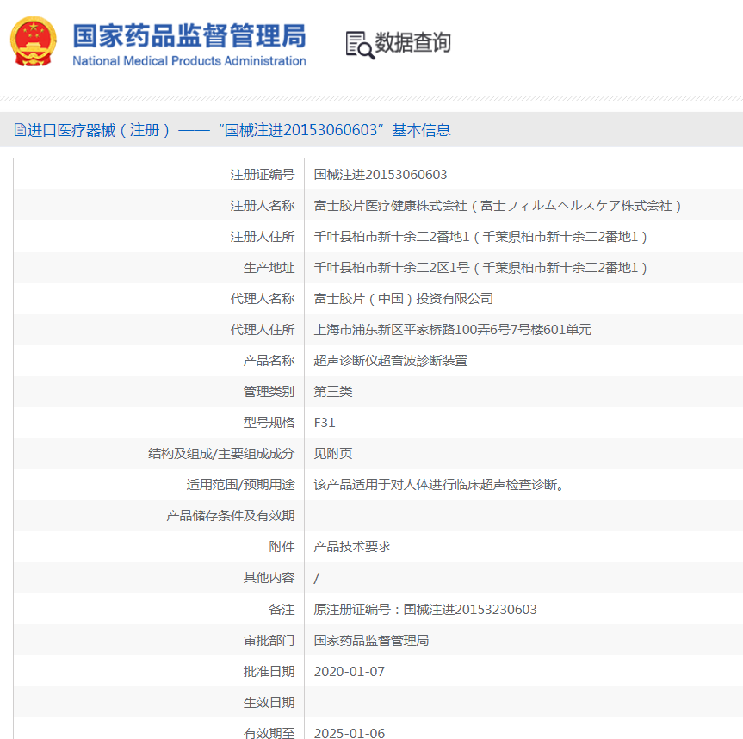Open the 产品技术要求 attachment

(352, 547)
